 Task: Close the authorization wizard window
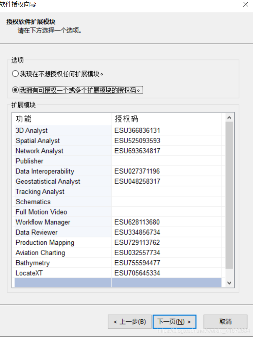246,4
